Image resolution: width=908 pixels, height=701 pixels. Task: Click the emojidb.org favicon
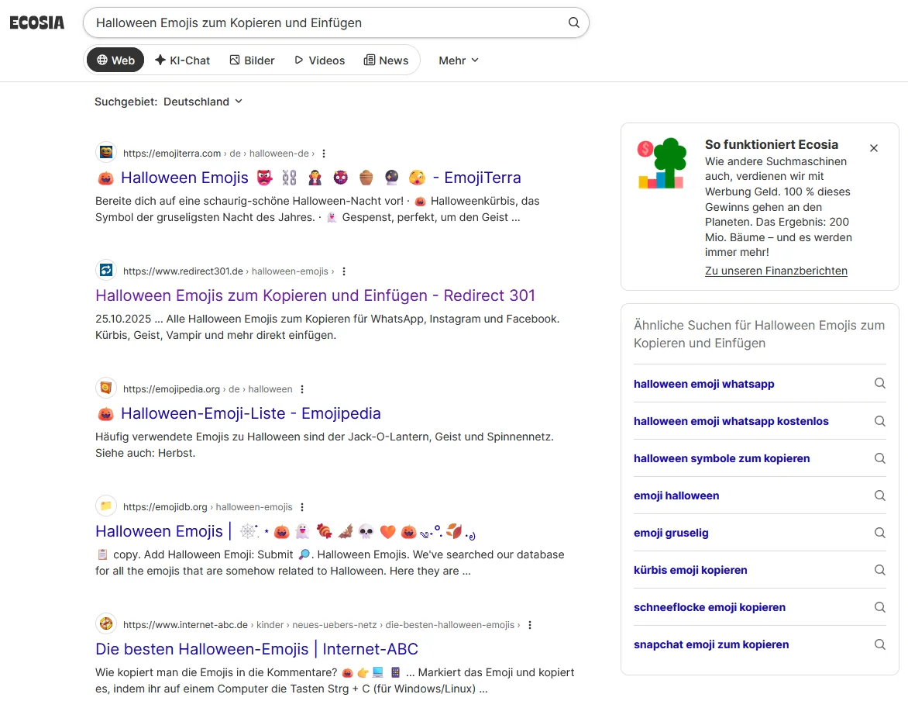106,506
